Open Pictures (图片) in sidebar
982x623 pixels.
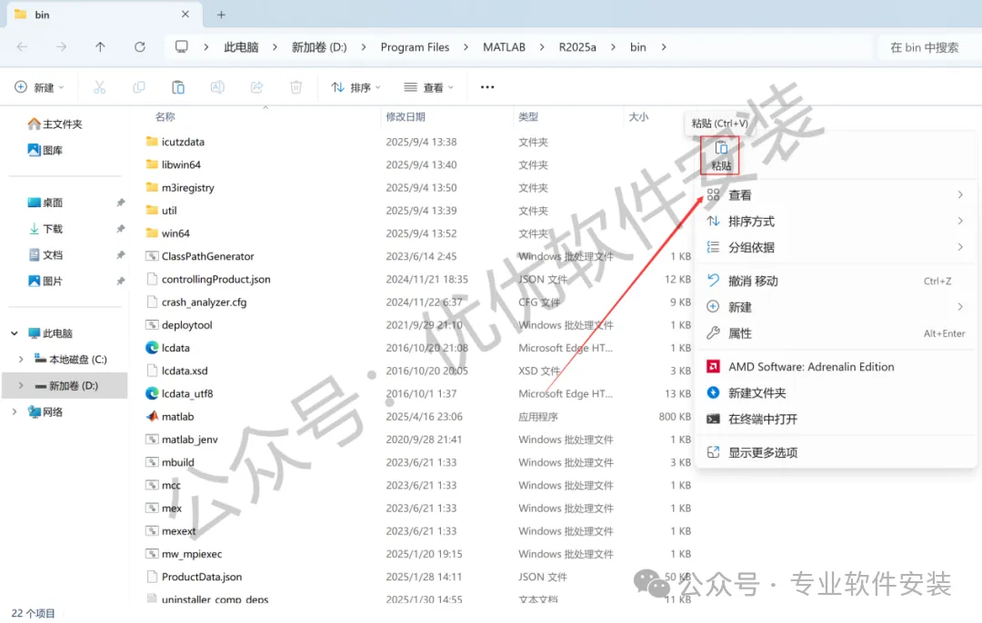tap(45, 282)
